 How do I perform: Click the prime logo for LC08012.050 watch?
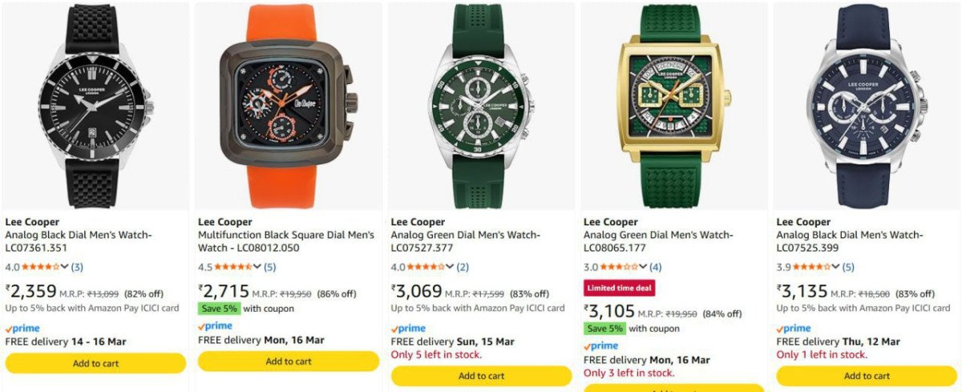[x=215, y=326]
